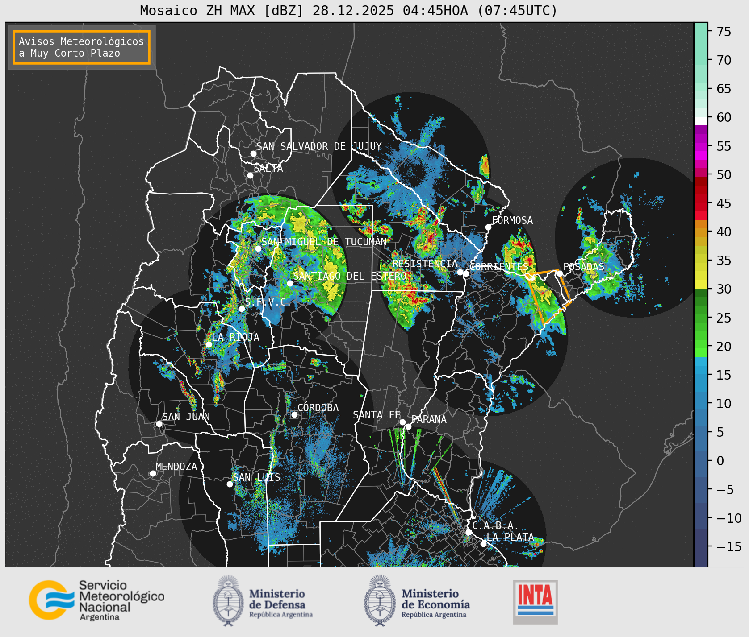The width and height of the screenshot is (749, 637).
Task: Click the 20 dBZ label on scale
Action: click(x=724, y=347)
